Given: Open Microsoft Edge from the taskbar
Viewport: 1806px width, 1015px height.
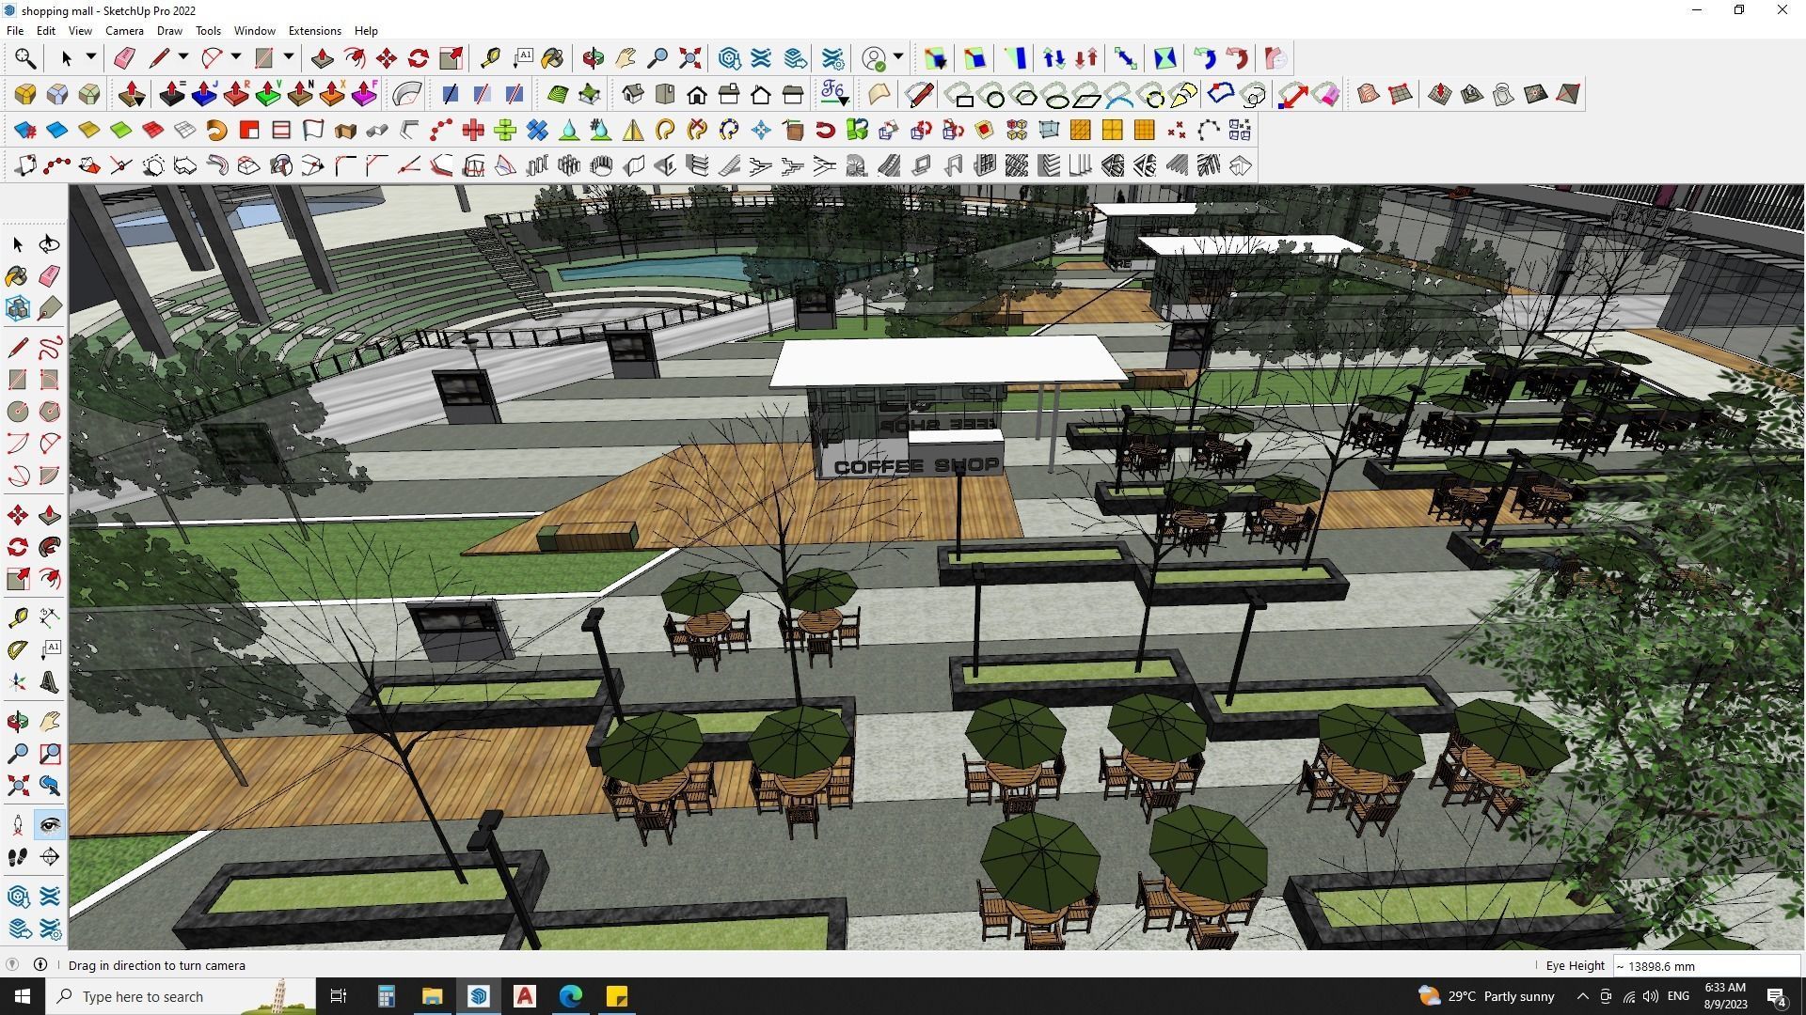Looking at the screenshot, I should click(x=571, y=996).
